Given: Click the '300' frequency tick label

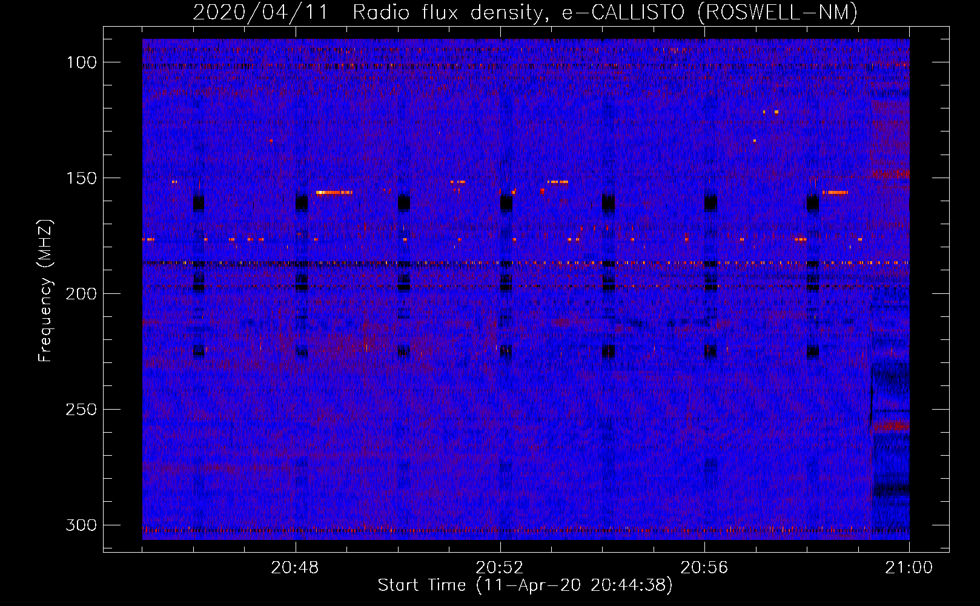Looking at the screenshot, I should pyautogui.click(x=82, y=525).
